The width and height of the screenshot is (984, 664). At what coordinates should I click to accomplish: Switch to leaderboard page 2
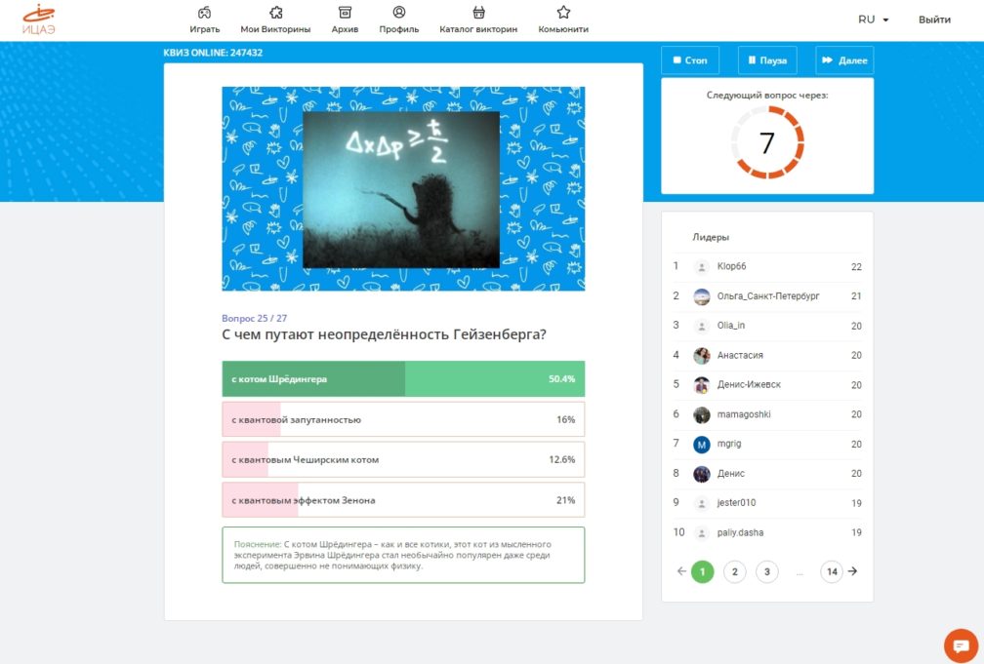[x=734, y=571]
